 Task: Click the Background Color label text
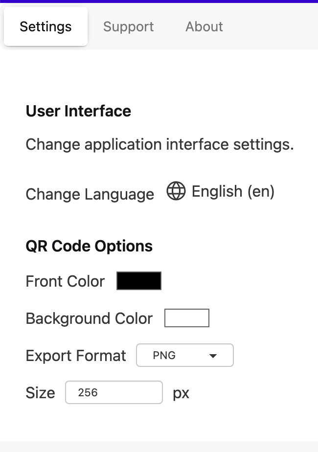(x=89, y=318)
